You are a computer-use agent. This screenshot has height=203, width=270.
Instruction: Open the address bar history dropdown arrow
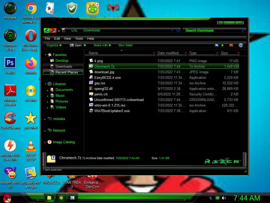click(x=172, y=30)
